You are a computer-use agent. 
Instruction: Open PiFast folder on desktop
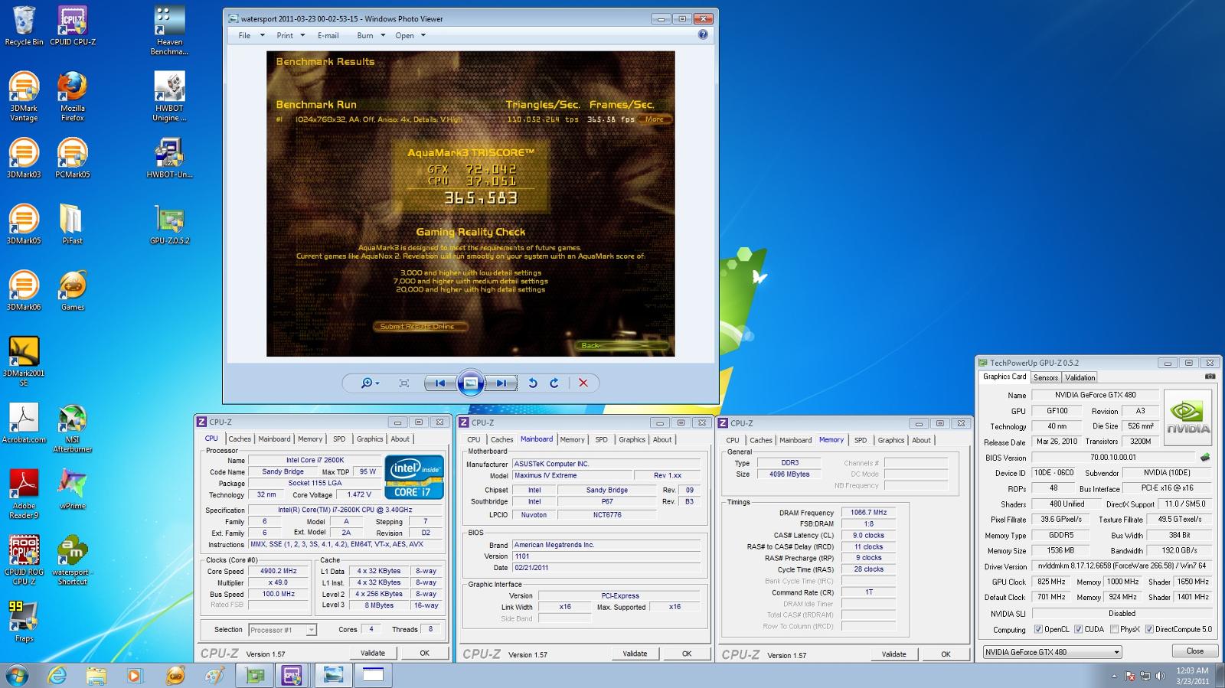72,224
